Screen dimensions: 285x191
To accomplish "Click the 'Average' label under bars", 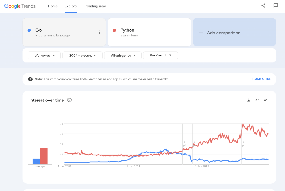I will pos(40,166).
